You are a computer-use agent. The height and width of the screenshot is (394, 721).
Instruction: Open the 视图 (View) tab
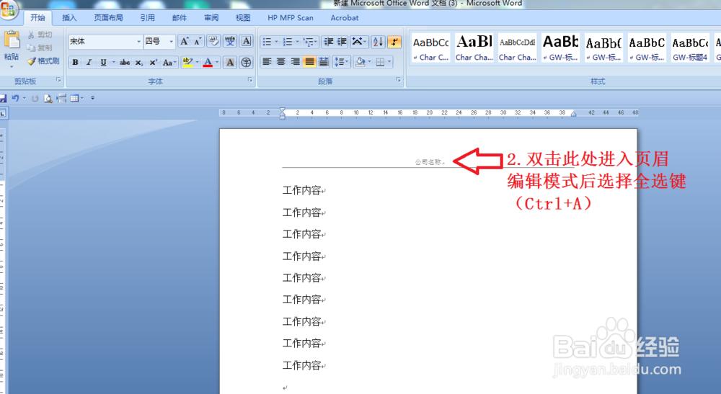(243, 18)
